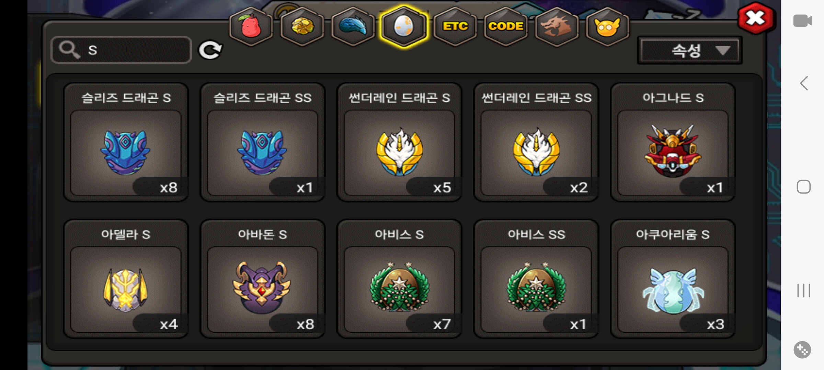Select the blue dragon head tab
The width and height of the screenshot is (824, 370).
coord(353,26)
